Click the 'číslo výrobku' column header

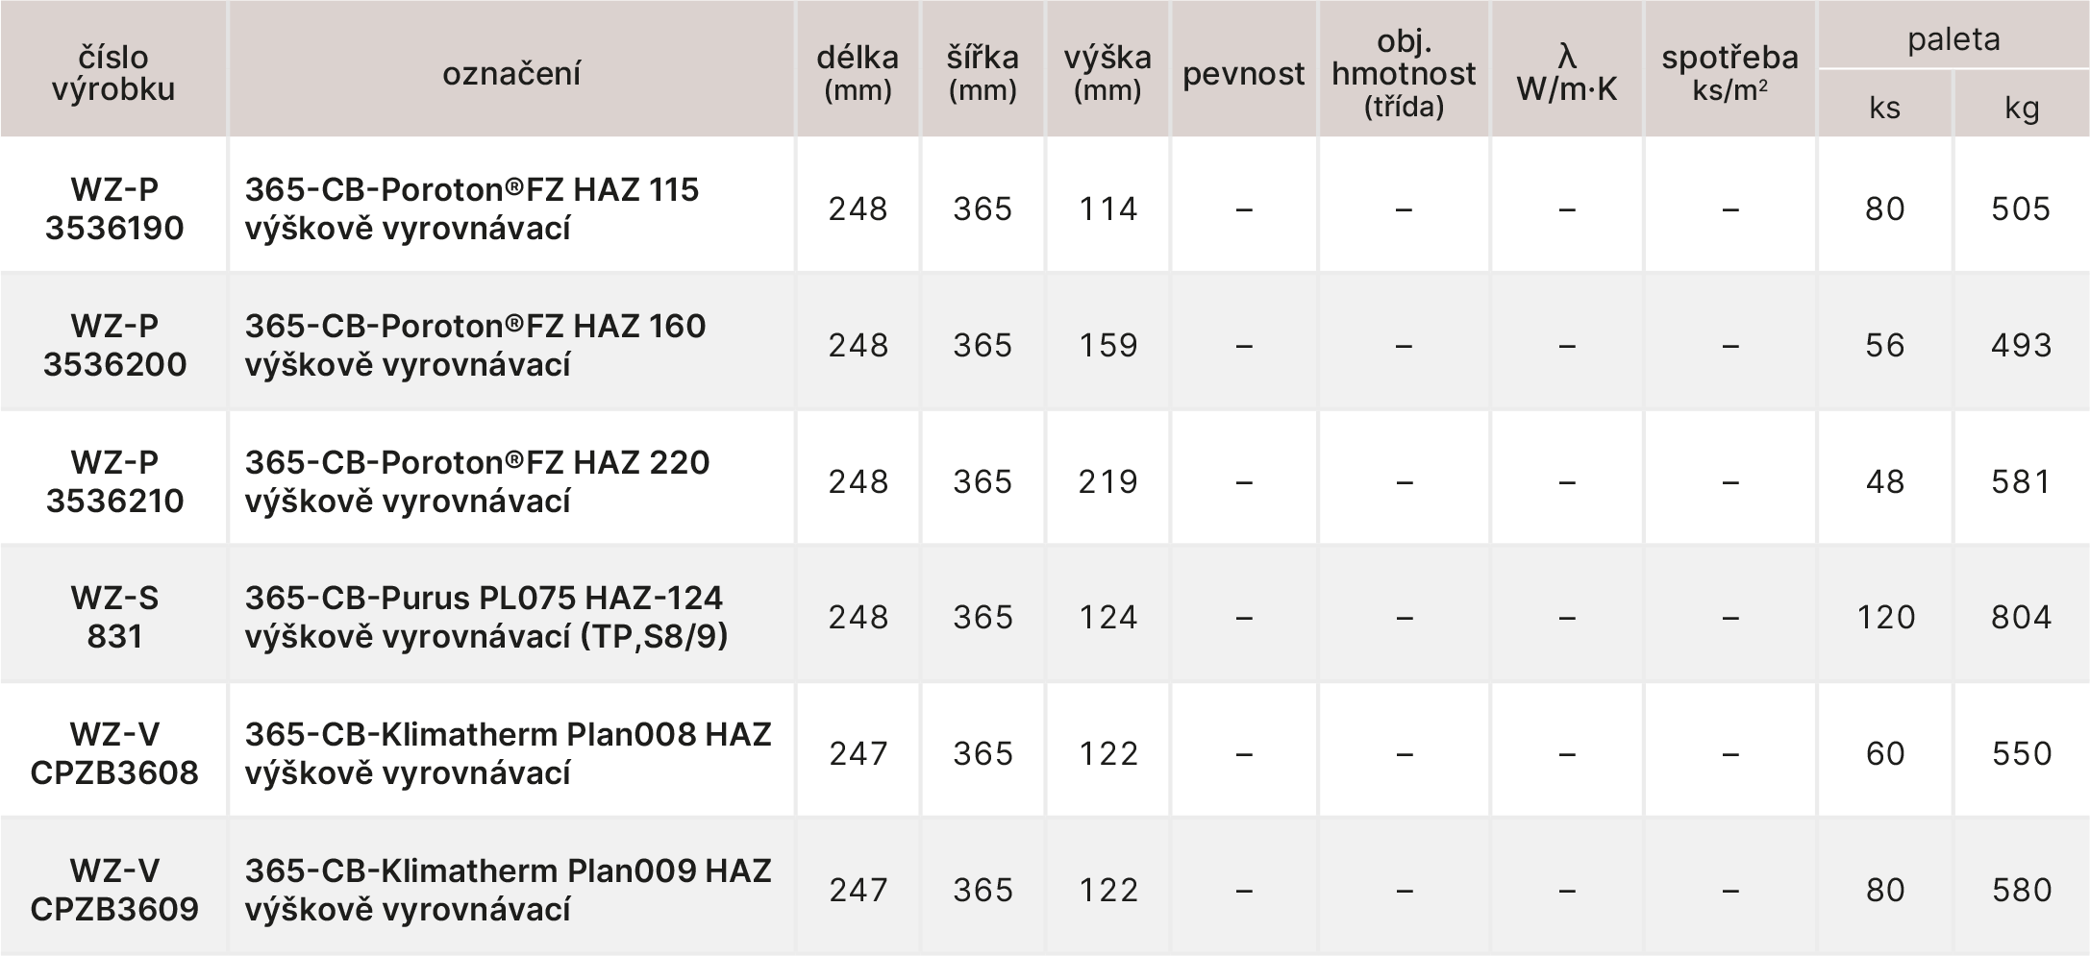[x=113, y=73]
